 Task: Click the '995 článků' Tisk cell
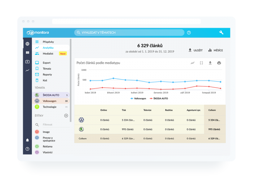(128, 129)
